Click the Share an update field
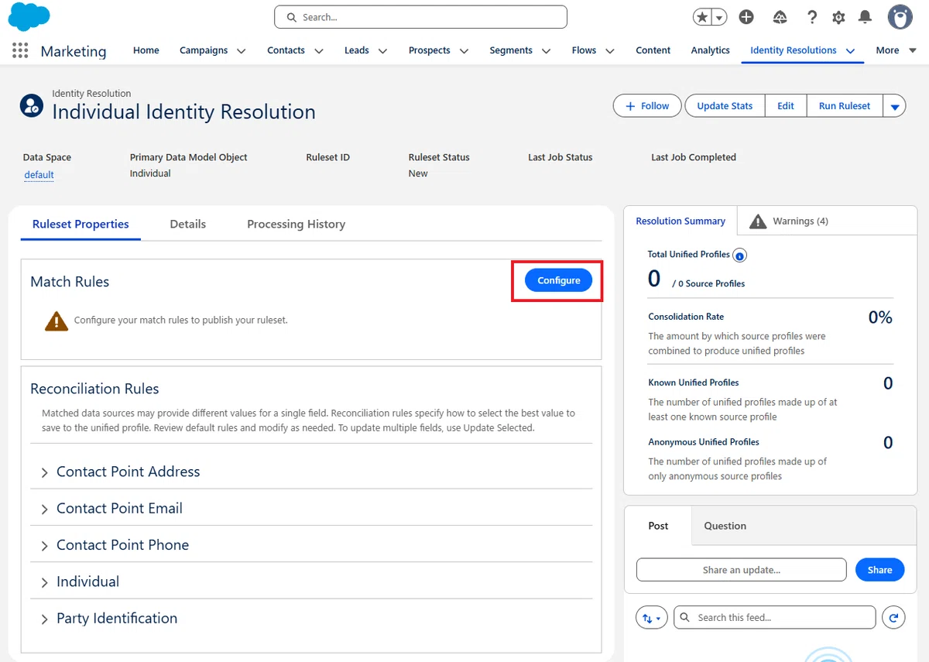The height and width of the screenshot is (662, 929). [x=741, y=570]
